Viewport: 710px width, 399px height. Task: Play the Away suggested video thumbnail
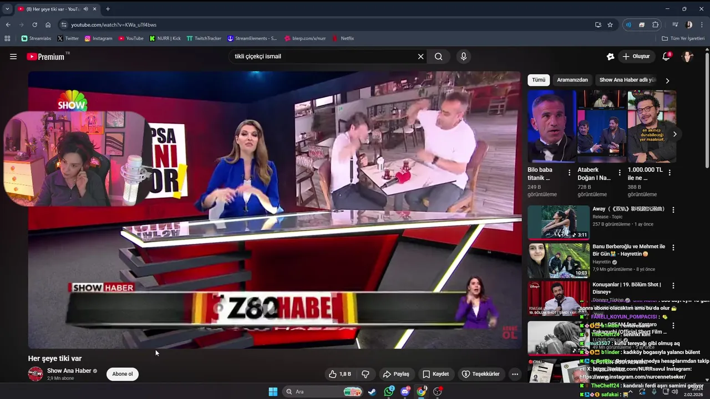click(558, 222)
